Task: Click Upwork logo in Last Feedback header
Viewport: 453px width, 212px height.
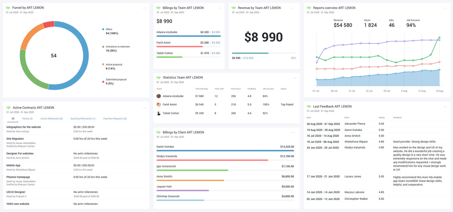Action: (309, 106)
